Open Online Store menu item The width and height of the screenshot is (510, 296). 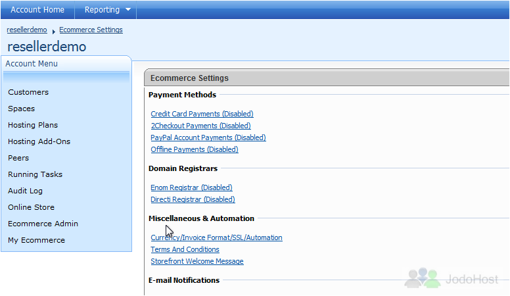pyautogui.click(x=32, y=207)
